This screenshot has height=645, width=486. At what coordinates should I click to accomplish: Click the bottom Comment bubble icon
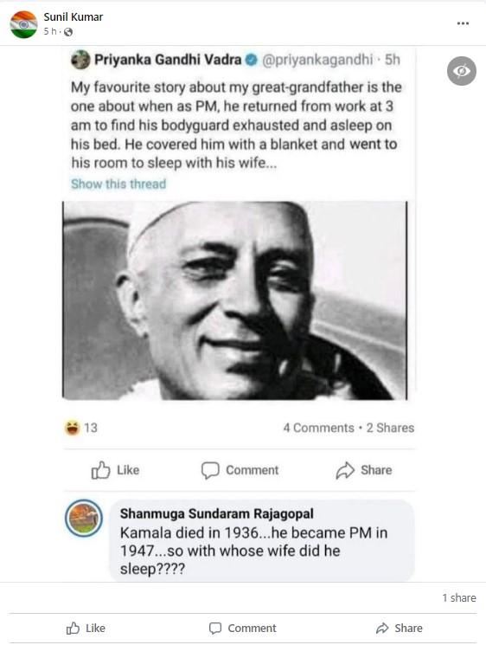click(x=215, y=628)
